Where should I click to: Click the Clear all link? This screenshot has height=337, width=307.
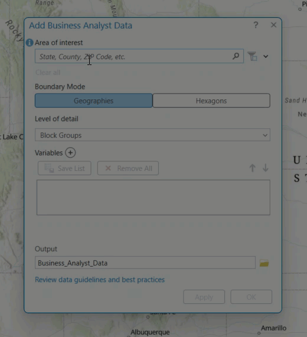click(48, 73)
